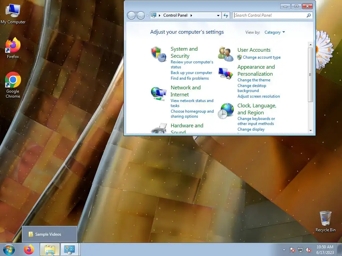Open the Hardware and Sound printer icon
This screenshot has height=256, width=342.
tap(159, 128)
